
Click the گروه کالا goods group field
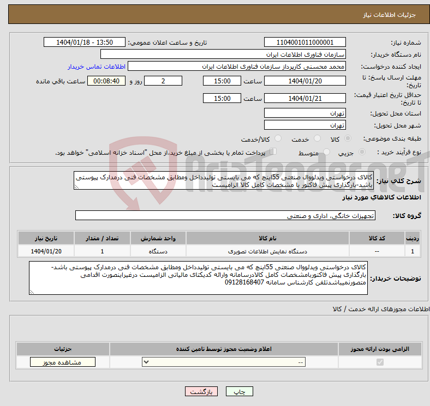pos(225,216)
